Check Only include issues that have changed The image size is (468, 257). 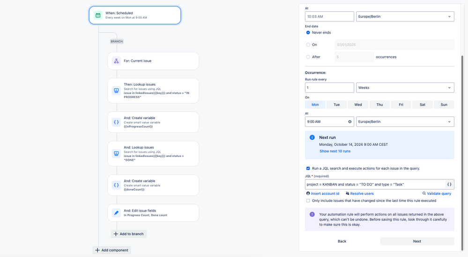308,201
